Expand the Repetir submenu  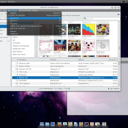(34, 31)
